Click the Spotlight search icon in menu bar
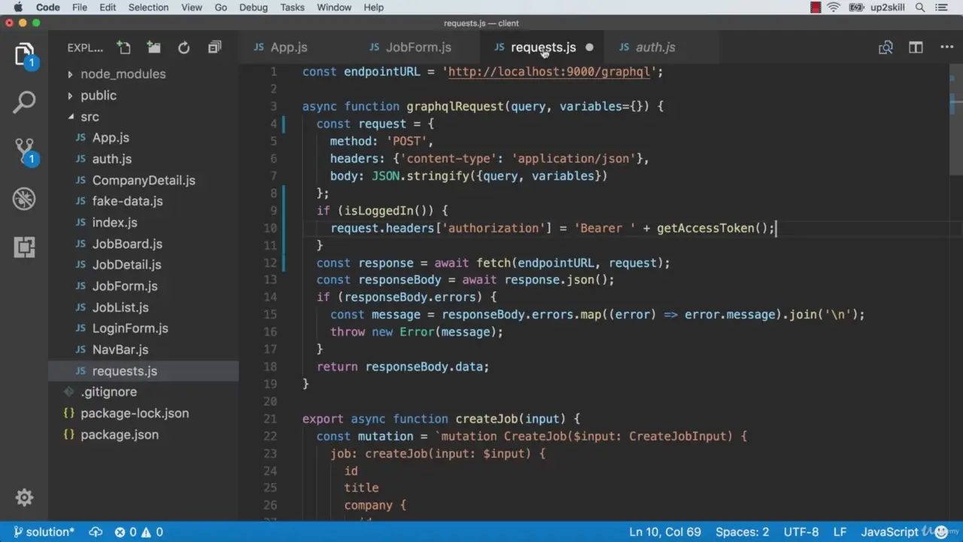This screenshot has width=963, height=542. tap(920, 8)
